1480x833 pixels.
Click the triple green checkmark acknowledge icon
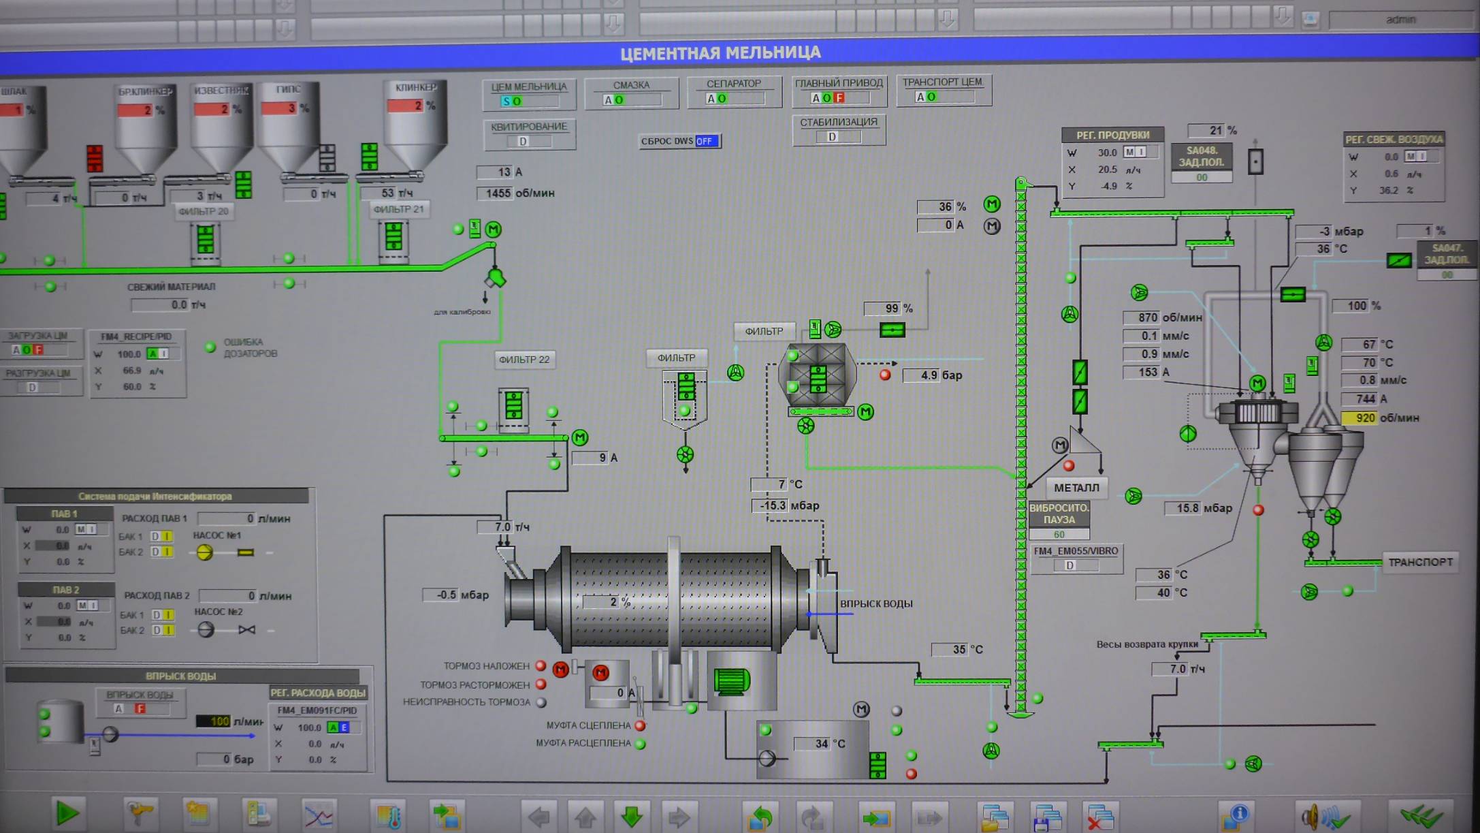1420,815
